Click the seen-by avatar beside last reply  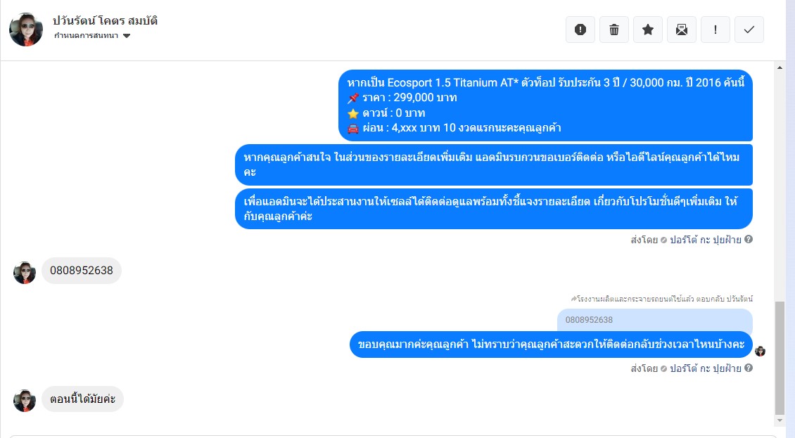[760, 351]
